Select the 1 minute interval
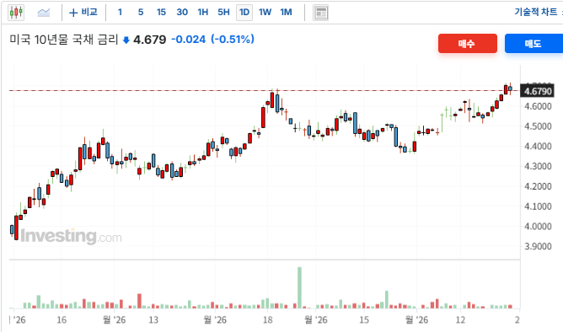The width and height of the screenshot is (563, 332). pyautogui.click(x=120, y=12)
